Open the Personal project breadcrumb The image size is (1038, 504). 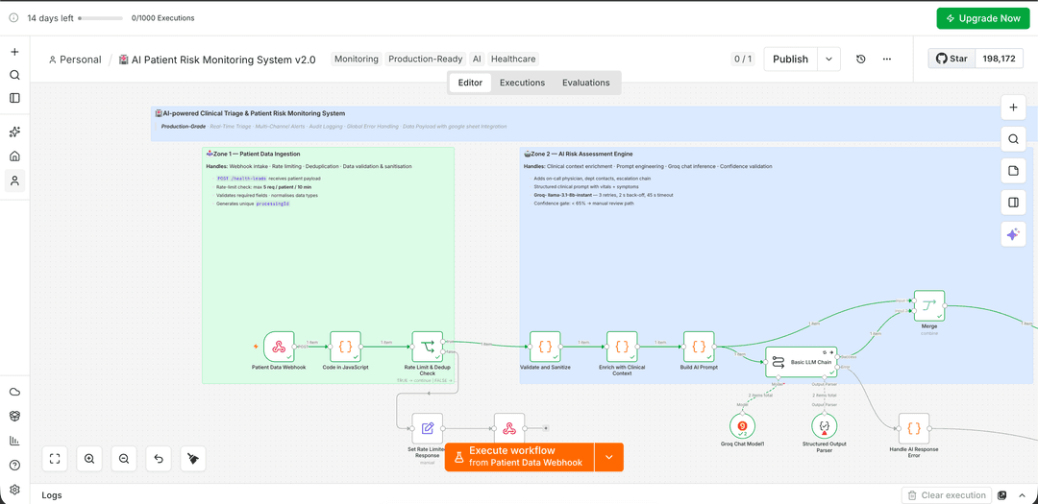point(75,60)
